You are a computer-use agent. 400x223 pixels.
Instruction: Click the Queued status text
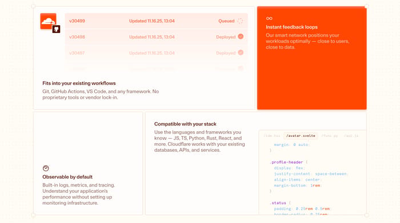point(226,21)
